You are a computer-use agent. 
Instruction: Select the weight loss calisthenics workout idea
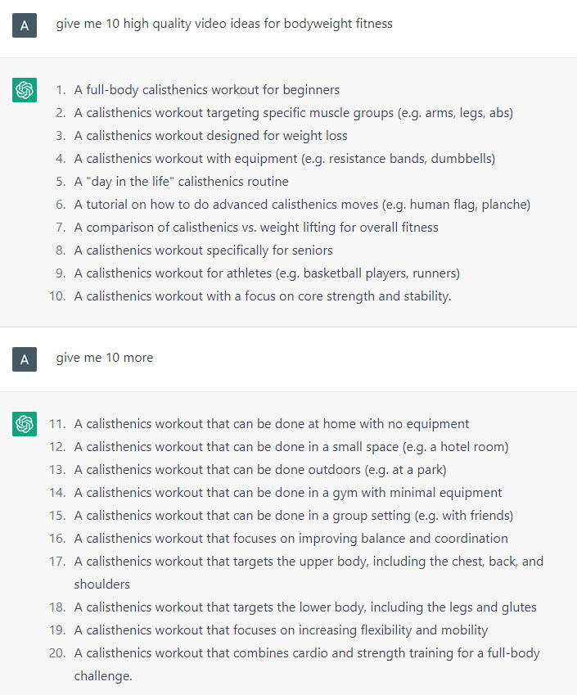pyautogui.click(x=210, y=136)
